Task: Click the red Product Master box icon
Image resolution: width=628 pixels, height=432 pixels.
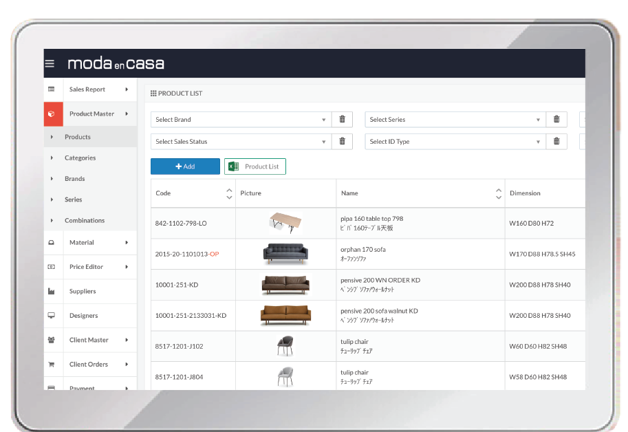Action: (53, 114)
